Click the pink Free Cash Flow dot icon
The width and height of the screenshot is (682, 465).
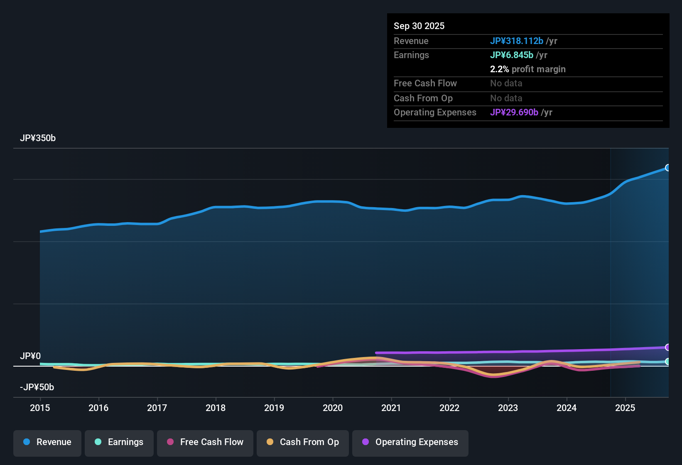[x=169, y=442]
